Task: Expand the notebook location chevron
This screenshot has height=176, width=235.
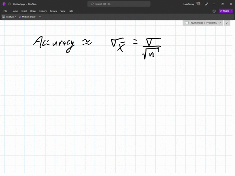Action: tap(220, 23)
